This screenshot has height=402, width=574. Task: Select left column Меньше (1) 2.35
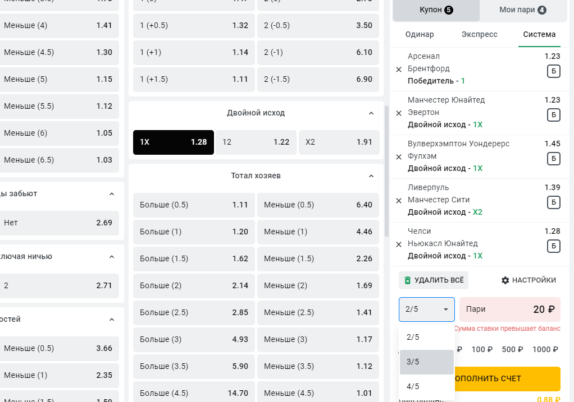58,375
